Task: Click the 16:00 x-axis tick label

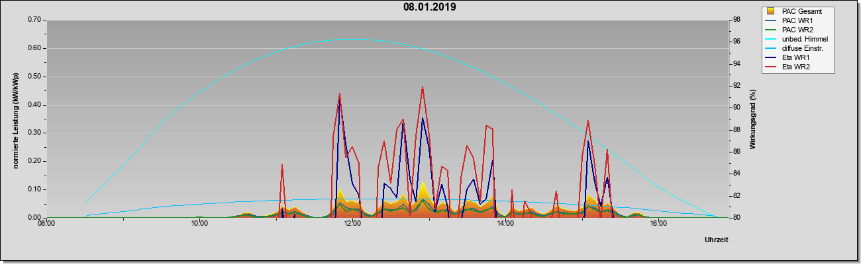Action: coord(658,224)
